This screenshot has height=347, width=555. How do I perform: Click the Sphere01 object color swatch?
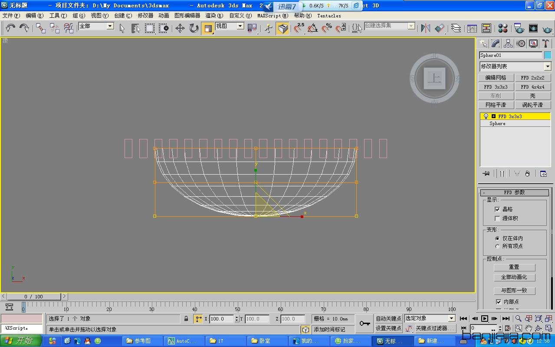[x=548, y=55]
